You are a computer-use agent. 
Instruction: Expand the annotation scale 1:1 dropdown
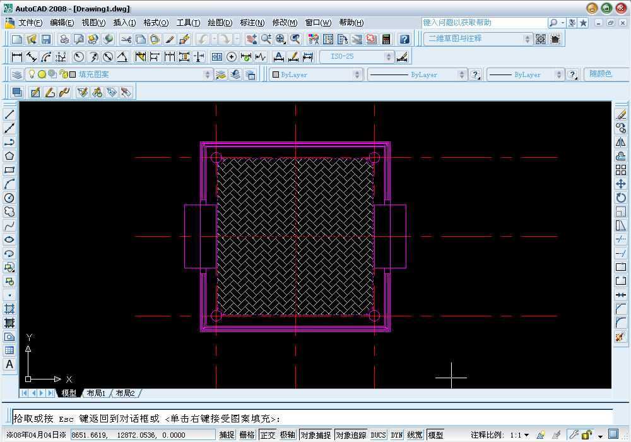pos(526,435)
